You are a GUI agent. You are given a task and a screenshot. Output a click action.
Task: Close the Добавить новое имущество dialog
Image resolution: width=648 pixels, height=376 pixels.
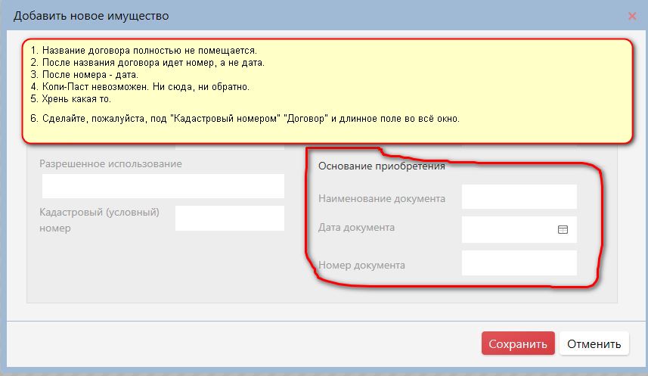pos(632,16)
